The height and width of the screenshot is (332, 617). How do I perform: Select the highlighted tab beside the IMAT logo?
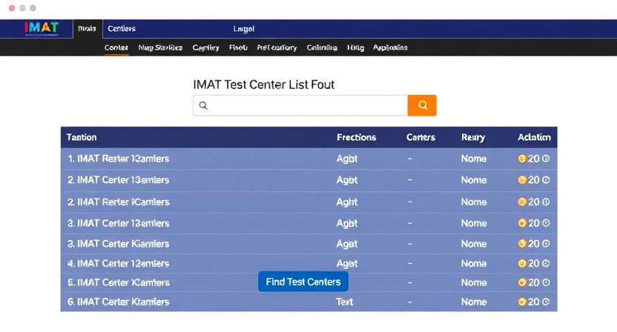click(88, 29)
